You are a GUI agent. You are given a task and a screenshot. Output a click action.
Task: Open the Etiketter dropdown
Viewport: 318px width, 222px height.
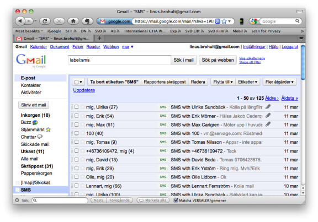tap(248, 82)
